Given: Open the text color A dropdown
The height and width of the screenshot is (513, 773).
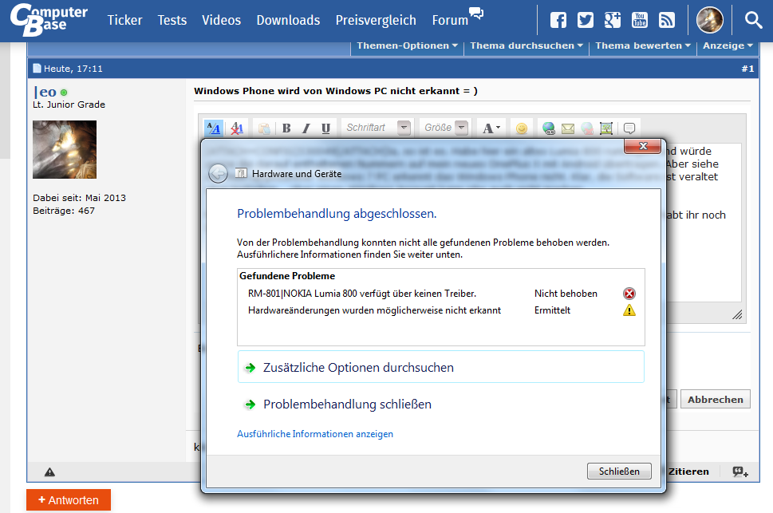Looking at the screenshot, I should point(491,128).
